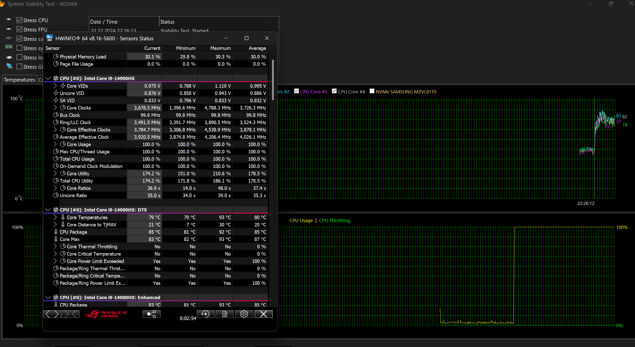The height and width of the screenshot is (347, 635).
Task: Expand the Core Usage row
Action: (55, 144)
